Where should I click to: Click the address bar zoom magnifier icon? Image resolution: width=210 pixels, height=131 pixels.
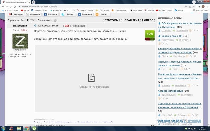186,7
